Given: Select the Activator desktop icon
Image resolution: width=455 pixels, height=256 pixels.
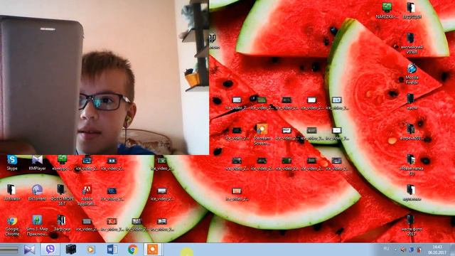Looking at the screenshot, I should 12,193.
